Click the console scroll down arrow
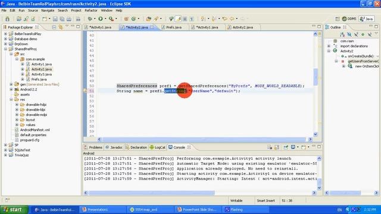Screen dimensions: 381x214 (319, 188)
